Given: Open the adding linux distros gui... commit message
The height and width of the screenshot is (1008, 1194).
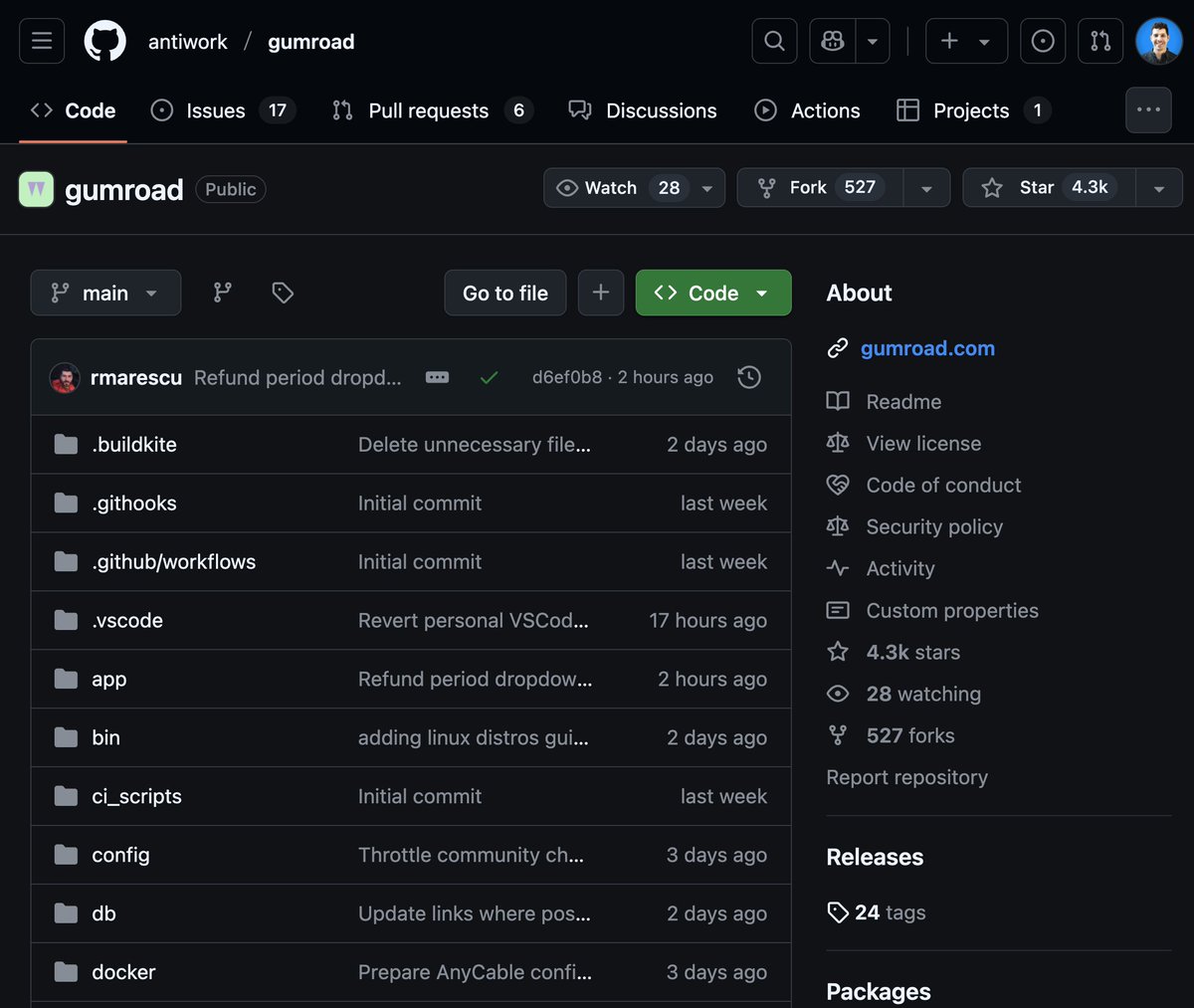Looking at the screenshot, I should coord(474,737).
